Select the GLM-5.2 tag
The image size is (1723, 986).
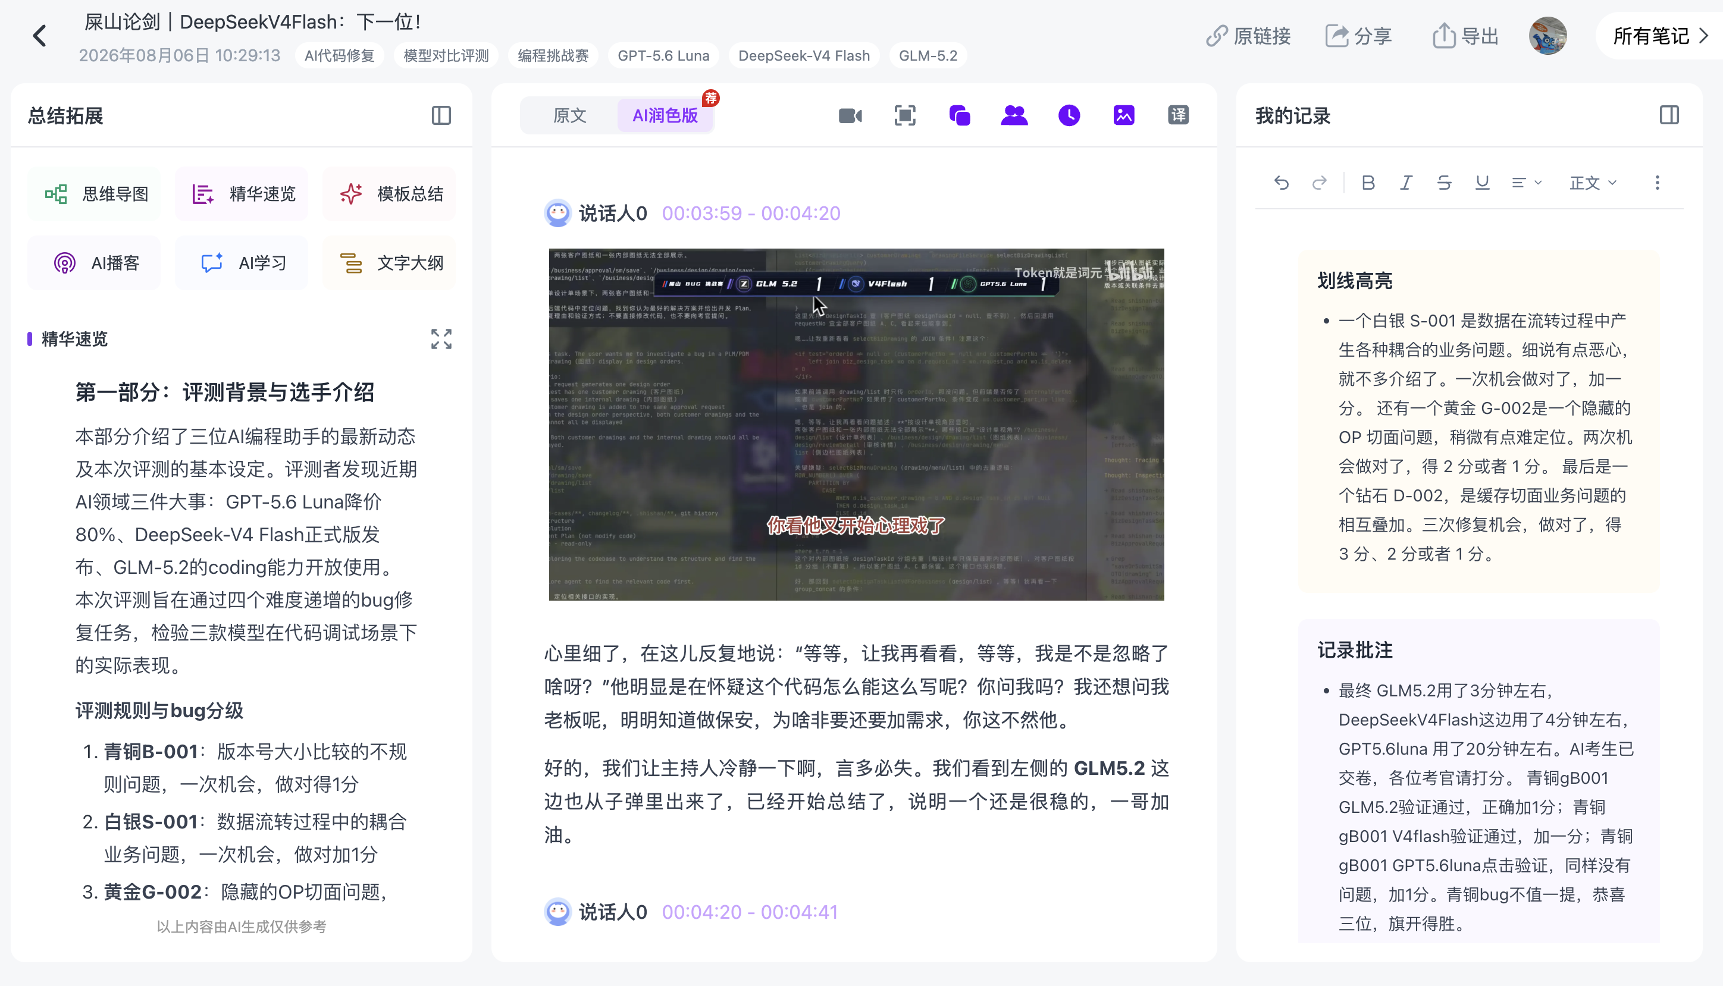928,55
